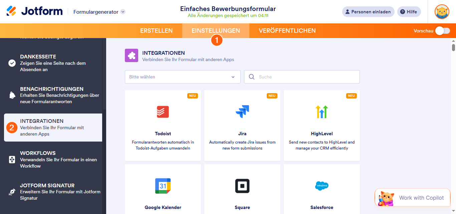Expand the Formulargenerator chevron
Screen dimensions: 456x214
[x=123, y=11]
